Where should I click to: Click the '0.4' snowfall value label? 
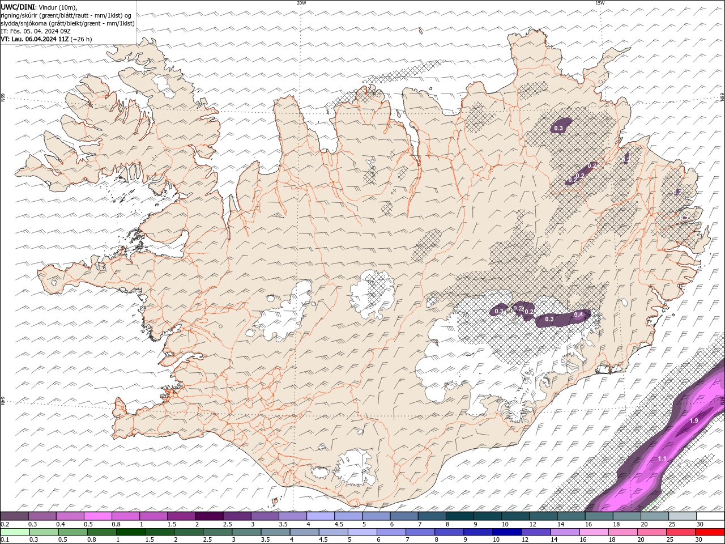pyautogui.click(x=578, y=314)
